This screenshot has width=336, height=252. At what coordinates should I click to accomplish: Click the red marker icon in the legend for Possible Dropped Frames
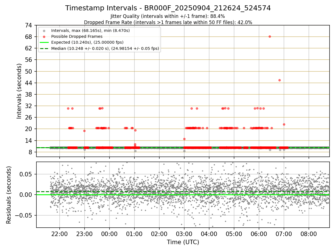44,37
